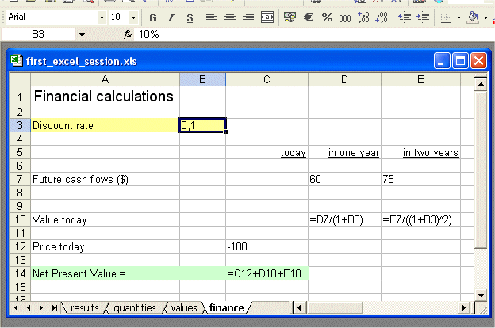
Task: Align cell text to the right
Action: (x=247, y=17)
